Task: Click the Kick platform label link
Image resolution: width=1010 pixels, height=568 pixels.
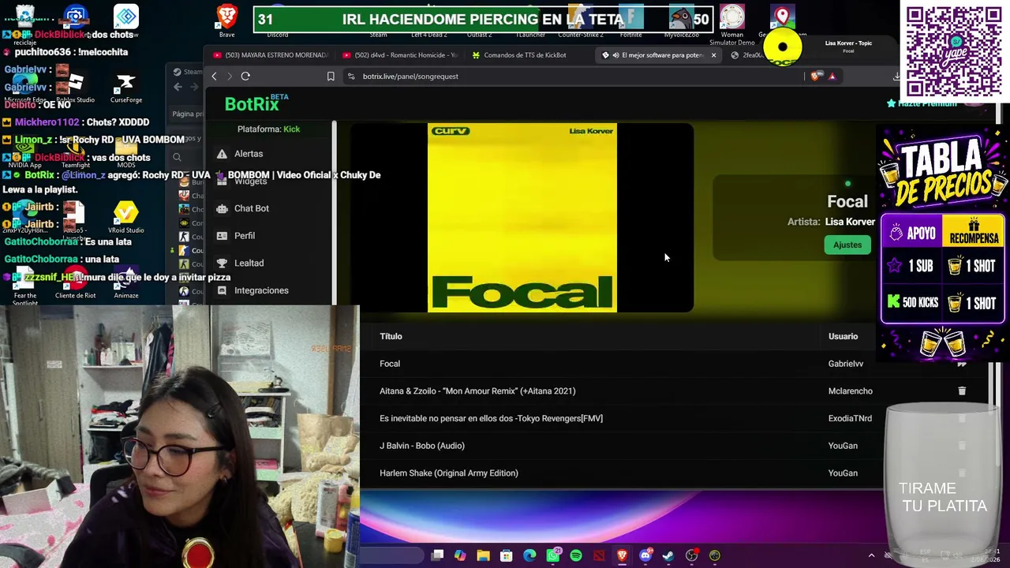Action: tap(291, 129)
